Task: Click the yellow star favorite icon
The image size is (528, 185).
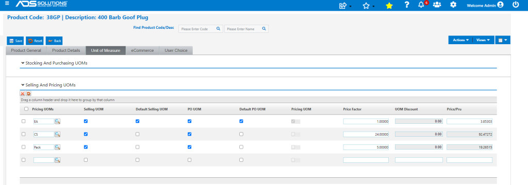Action: pyautogui.click(x=389, y=5)
